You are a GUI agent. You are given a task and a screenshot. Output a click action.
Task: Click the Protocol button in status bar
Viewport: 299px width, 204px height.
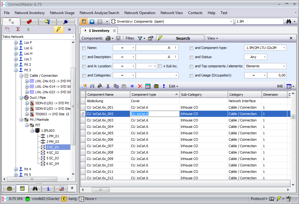pyautogui.click(x=259, y=199)
